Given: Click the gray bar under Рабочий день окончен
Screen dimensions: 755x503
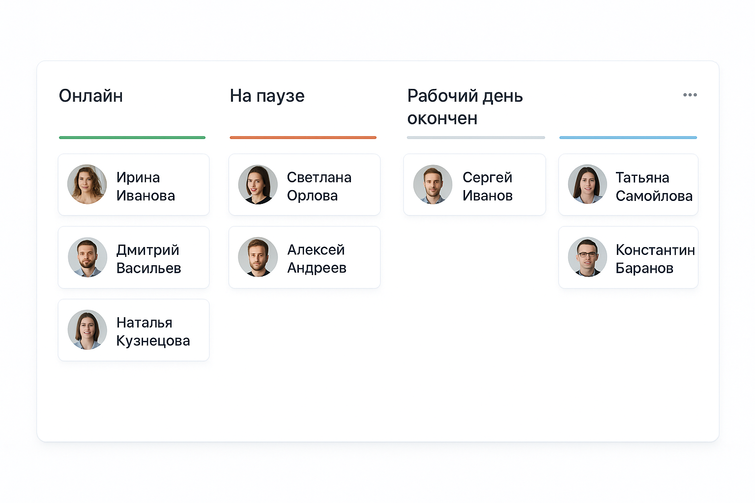Looking at the screenshot, I should pyautogui.click(x=475, y=138).
